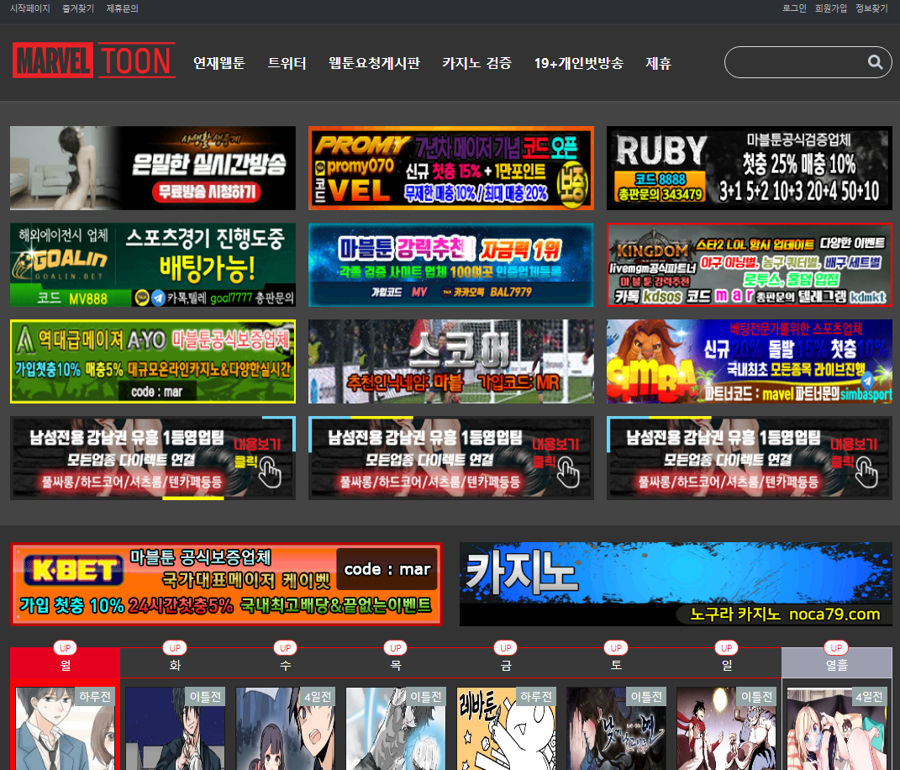
Task: Click the UP badge above 금 tab
Action: point(506,648)
